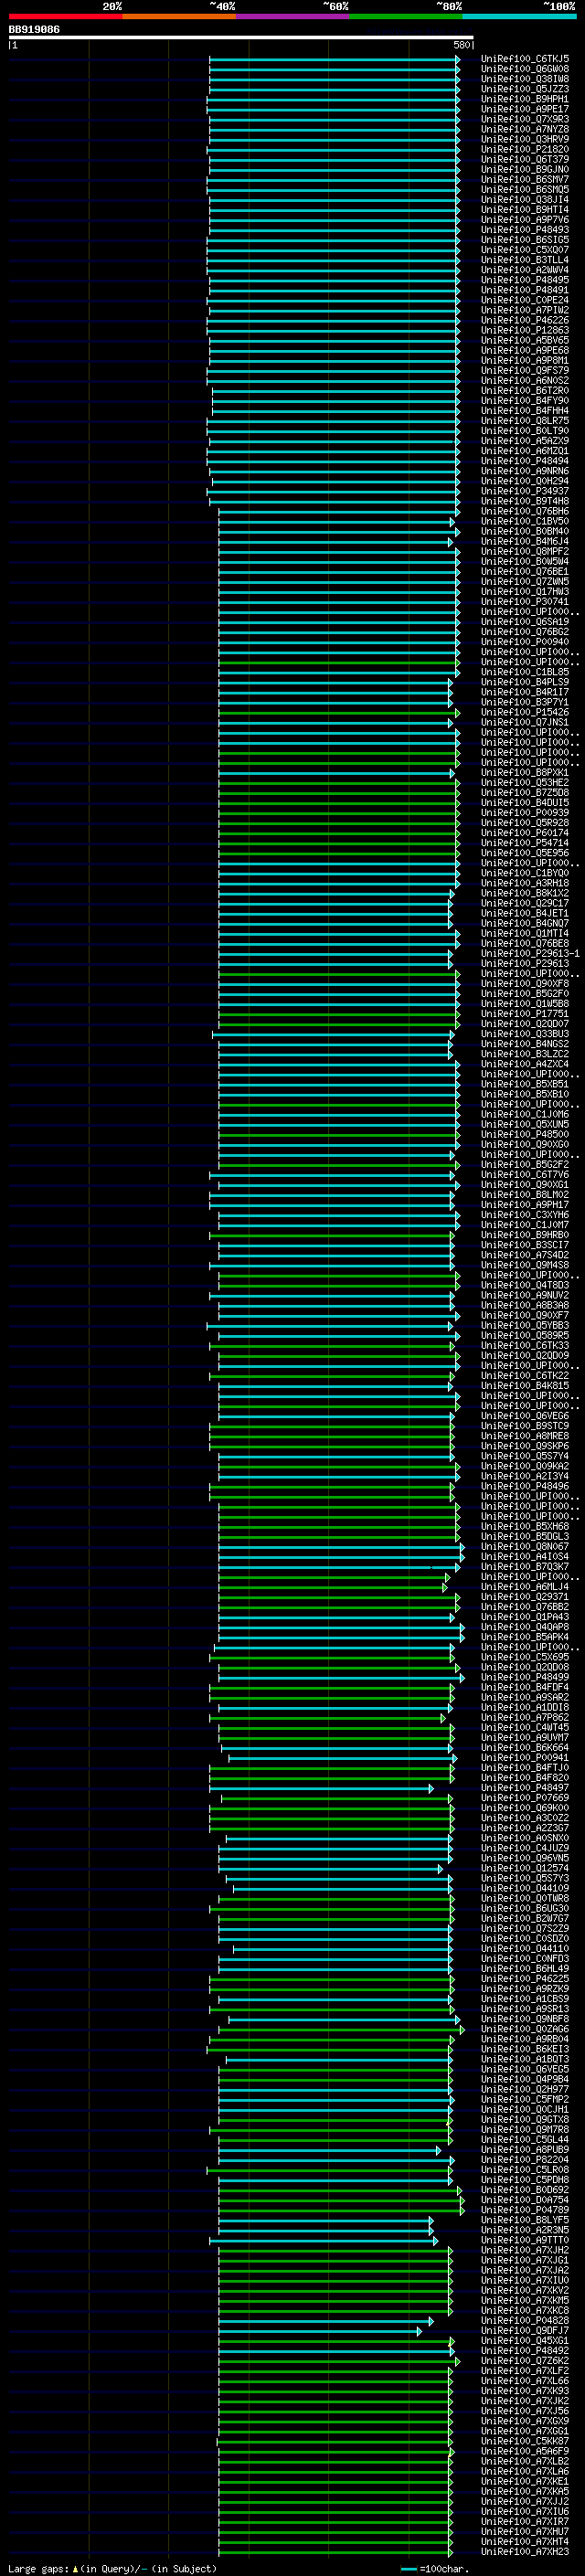Choose hit label UniRef100_P48496
Screen dimensions: 585x2576
point(525,1487)
